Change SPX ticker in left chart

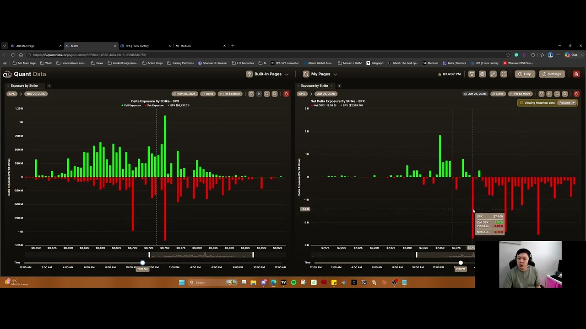(12, 94)
